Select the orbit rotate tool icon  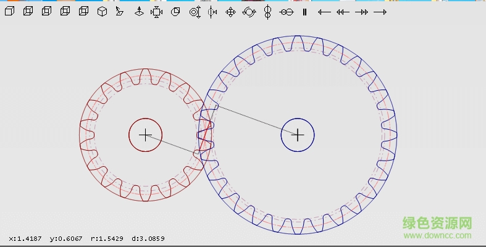(249, 11)
